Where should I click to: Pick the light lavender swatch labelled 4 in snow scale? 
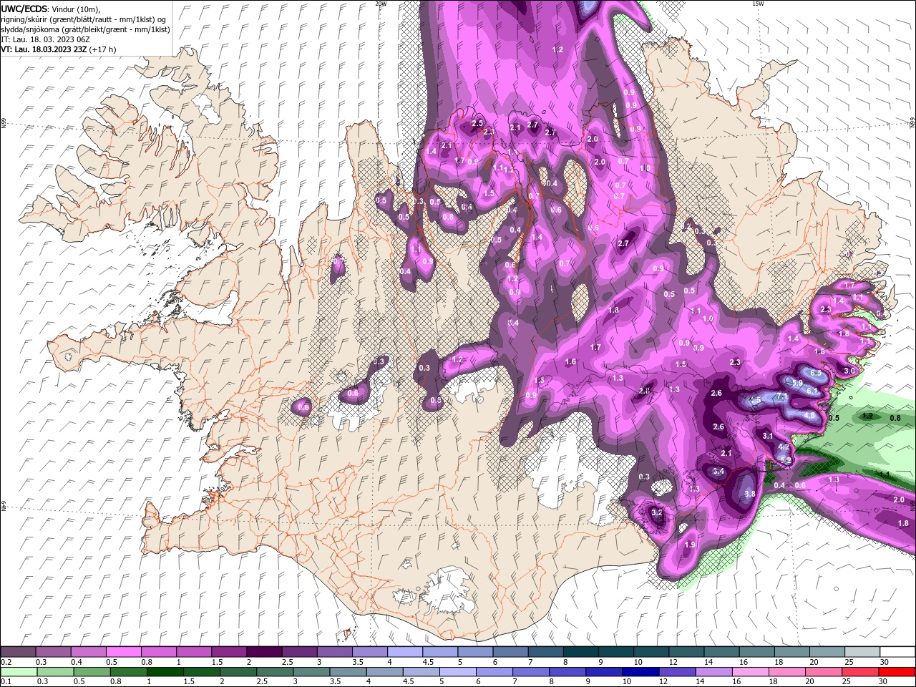coord(404,653)
